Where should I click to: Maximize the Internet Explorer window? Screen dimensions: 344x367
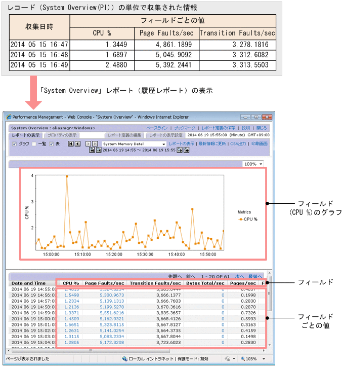coord(256,117)
